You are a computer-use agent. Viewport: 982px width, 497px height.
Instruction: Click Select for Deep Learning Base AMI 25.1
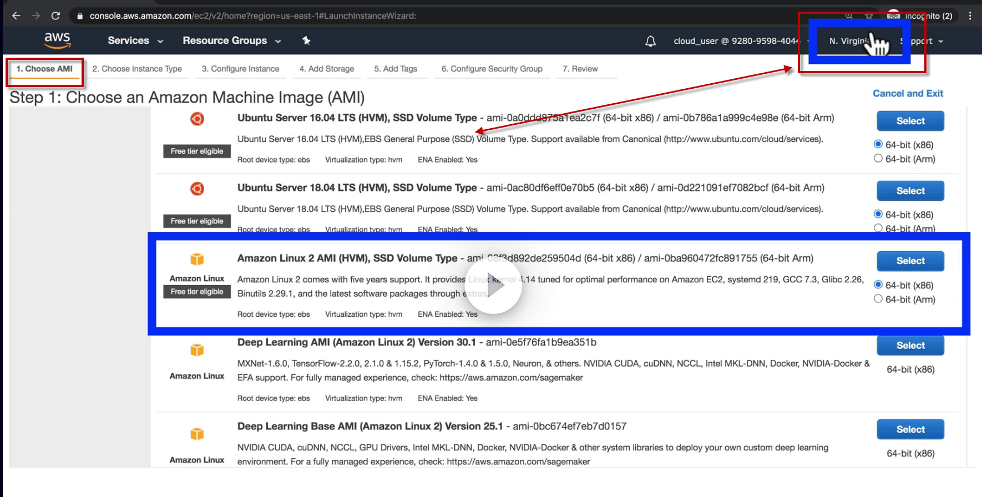point(910,429)
